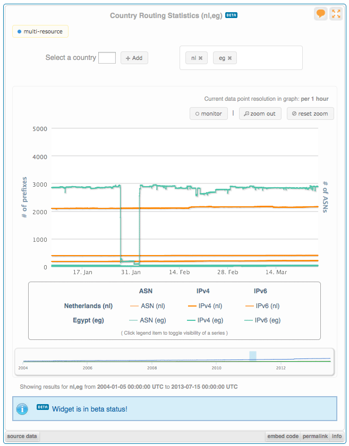Expand the widget using the fullscreen arrows icon
The image size is (349, 446).
(x=336, y=14)
